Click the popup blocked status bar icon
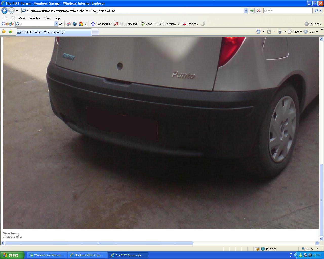 (x=257, y=249)
